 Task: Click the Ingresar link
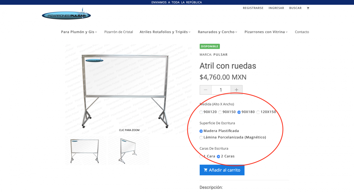[x=276, y=8]
